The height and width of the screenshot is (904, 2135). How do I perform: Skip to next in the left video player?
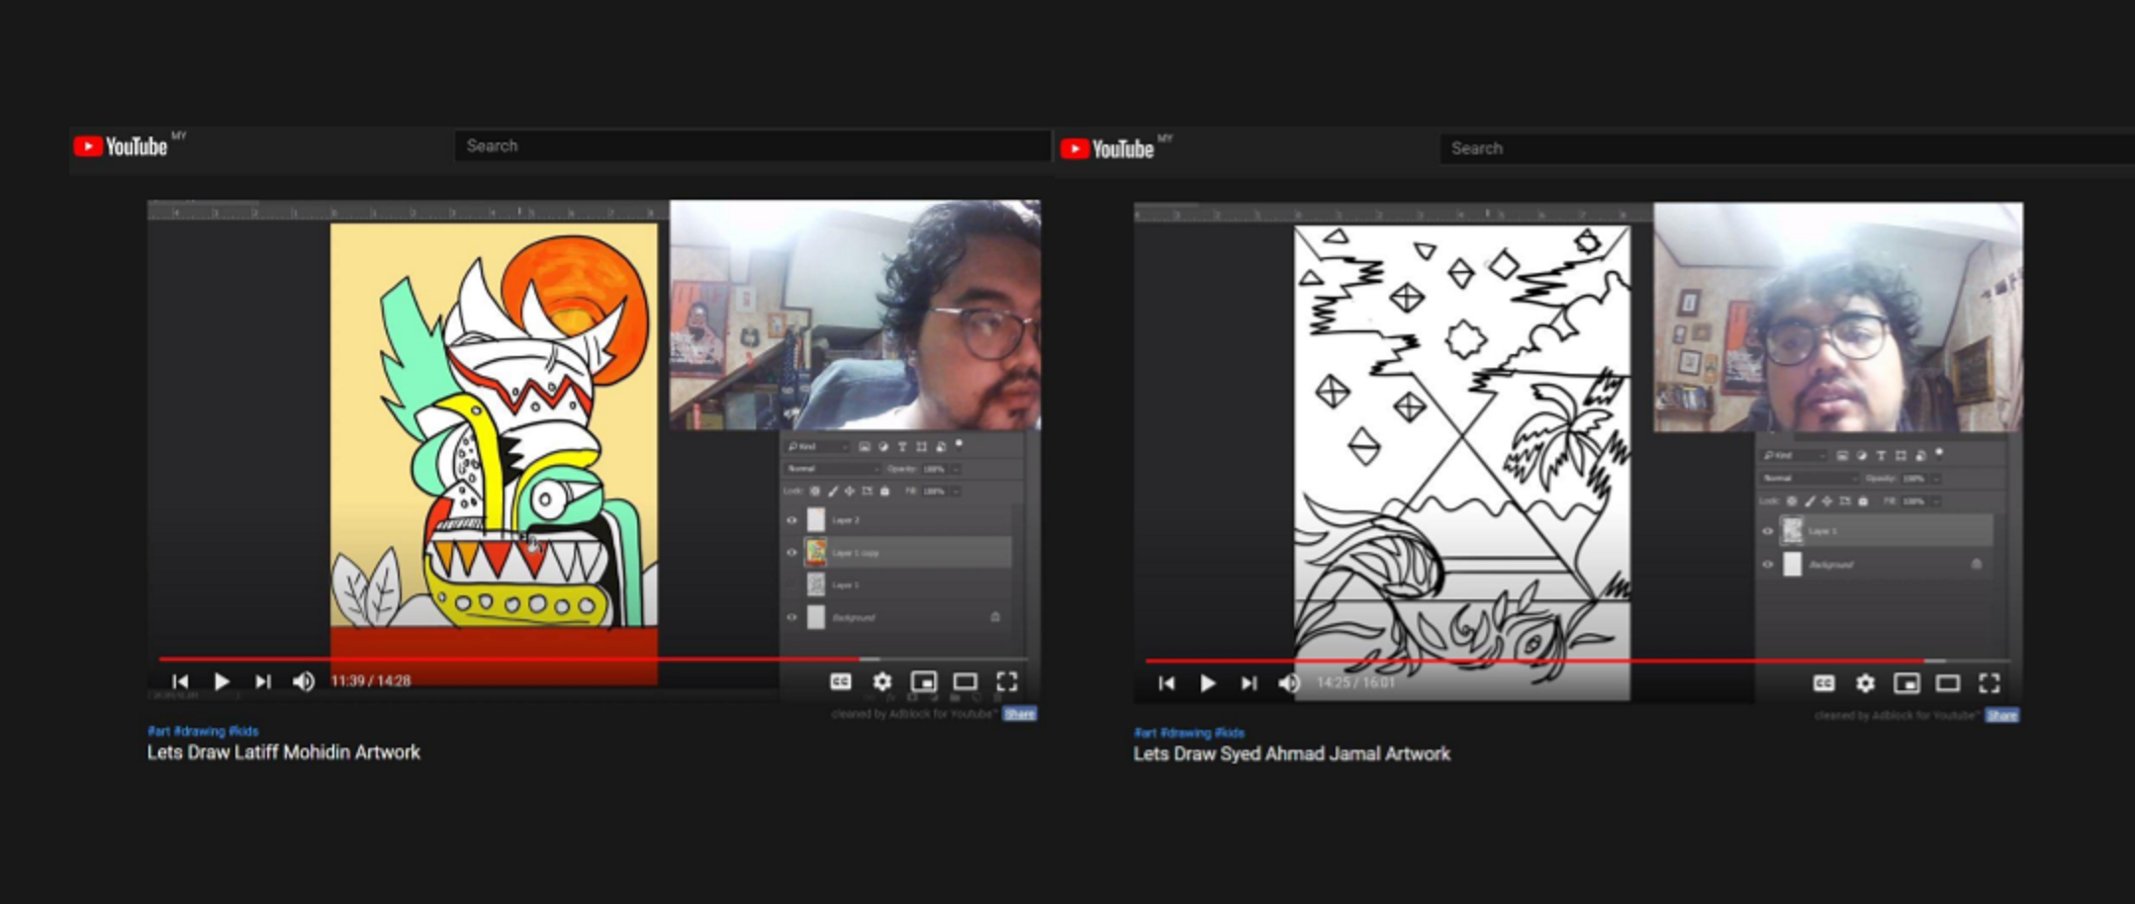(x=262, y=681)
